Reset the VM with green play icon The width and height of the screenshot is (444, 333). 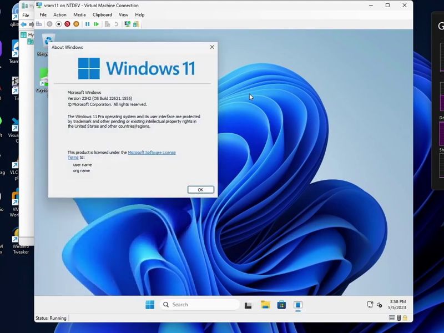96,24
